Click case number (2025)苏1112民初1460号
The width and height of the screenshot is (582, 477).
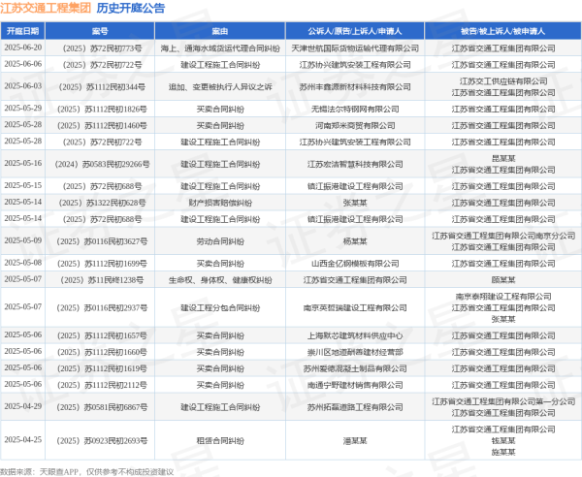click(100, 125)
